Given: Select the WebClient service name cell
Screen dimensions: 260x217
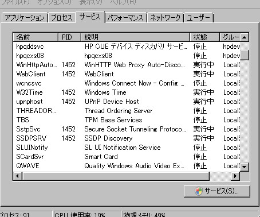Looking at the screenshot, I should click(31, 74).
